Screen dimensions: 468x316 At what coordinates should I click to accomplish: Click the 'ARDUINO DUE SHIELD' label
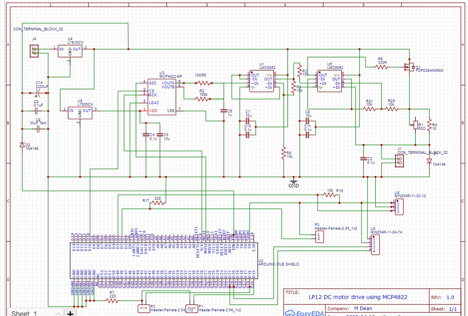(x=278, y=264)
